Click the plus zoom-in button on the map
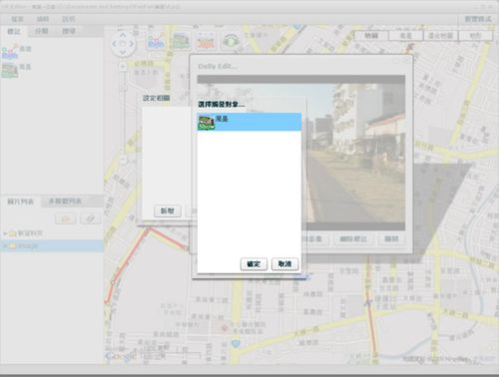This screenshot has width=499, height=377. [123, 67]
